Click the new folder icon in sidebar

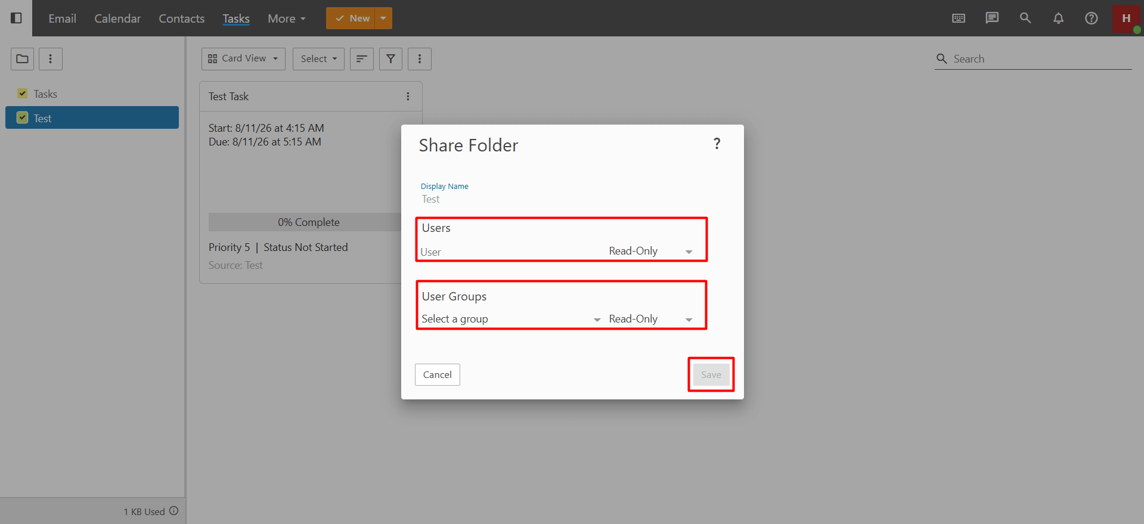tap(22, 58)
